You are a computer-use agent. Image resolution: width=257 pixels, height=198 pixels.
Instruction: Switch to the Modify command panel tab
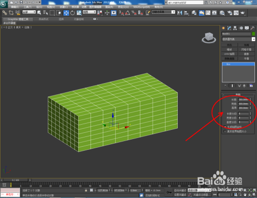(x=229, y=28)
